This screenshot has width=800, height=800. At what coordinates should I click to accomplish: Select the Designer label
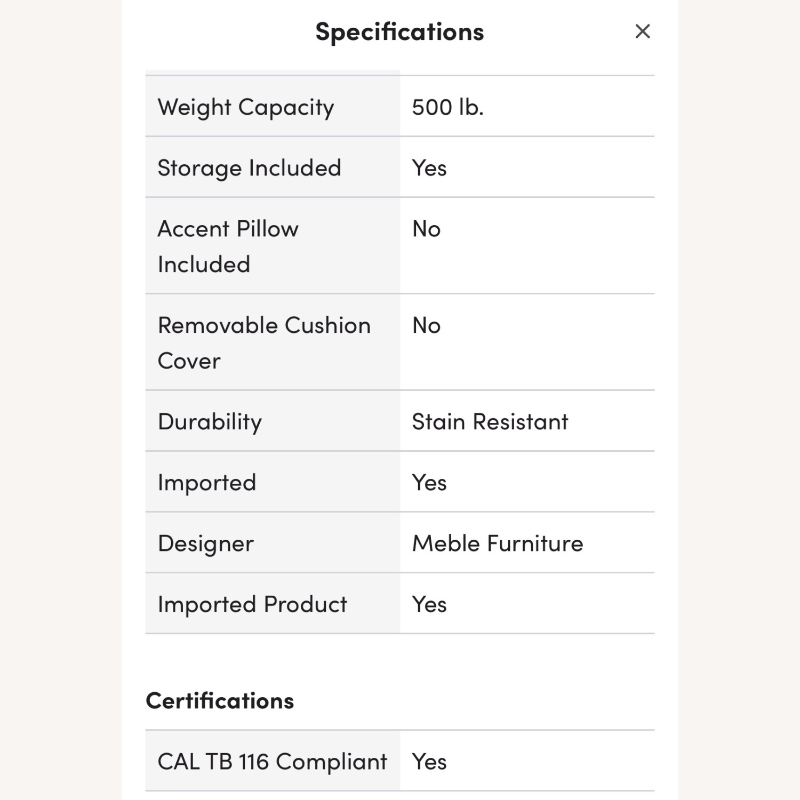(205, 543)
